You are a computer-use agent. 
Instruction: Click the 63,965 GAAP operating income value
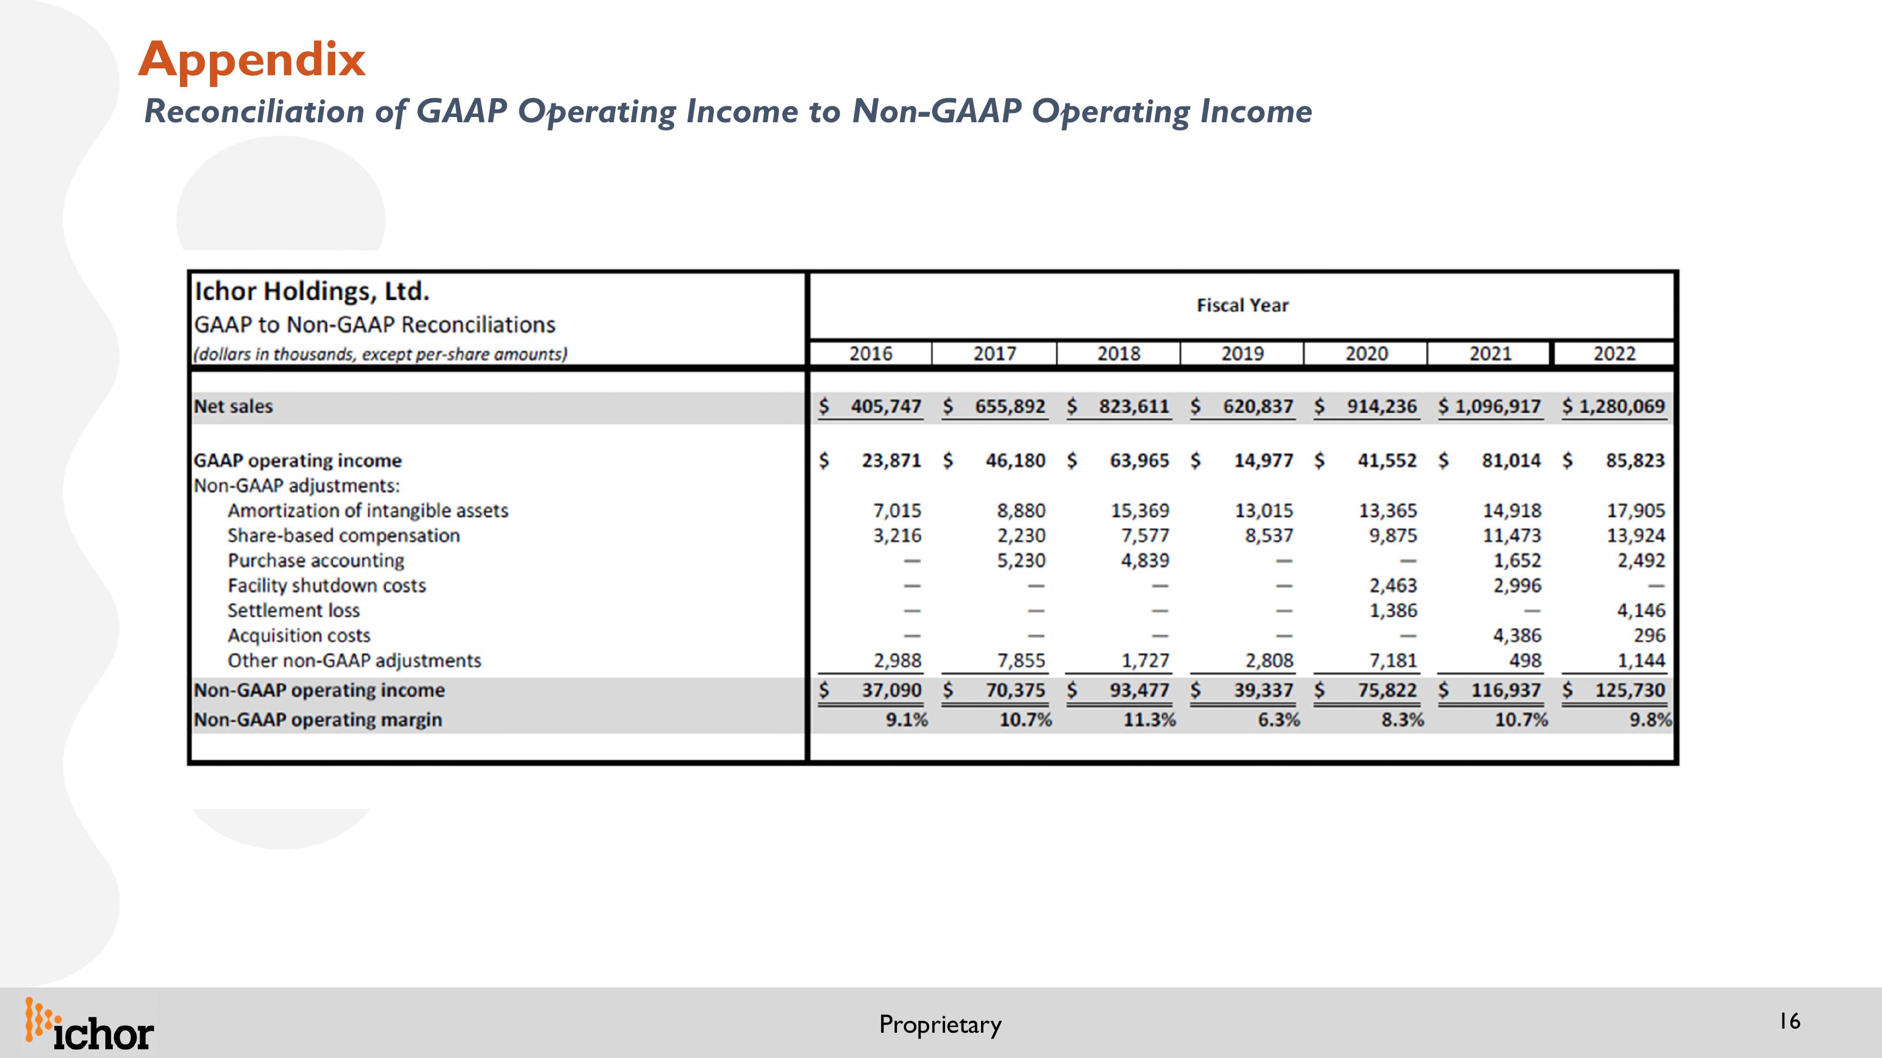1140,461
